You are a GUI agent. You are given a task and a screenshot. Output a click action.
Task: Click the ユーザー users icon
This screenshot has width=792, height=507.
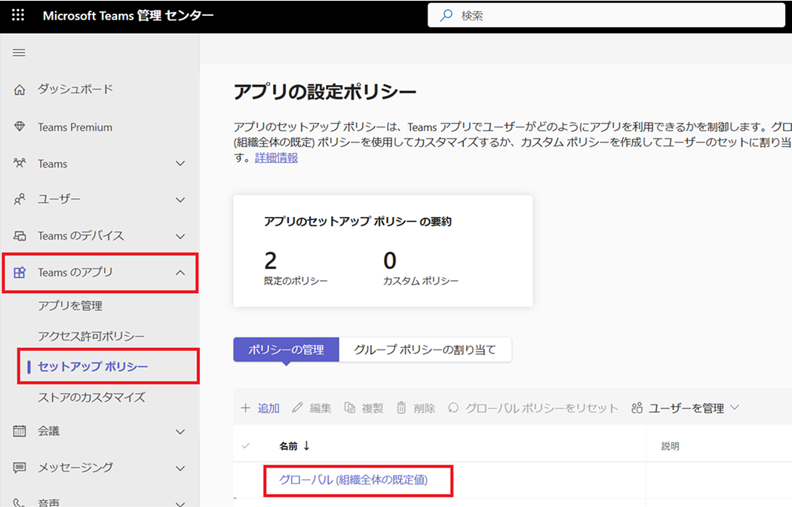(x=19, y=200)
